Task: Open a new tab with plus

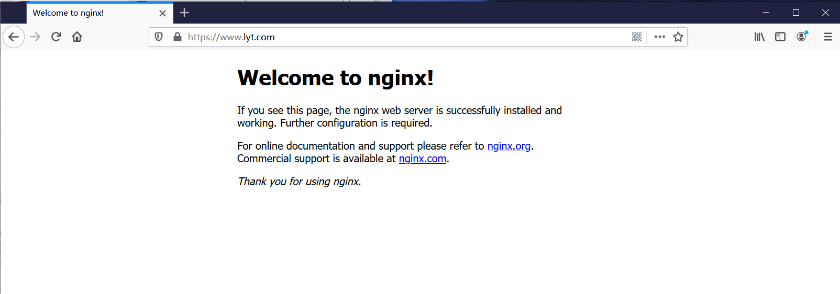Action: click(184, 13)
